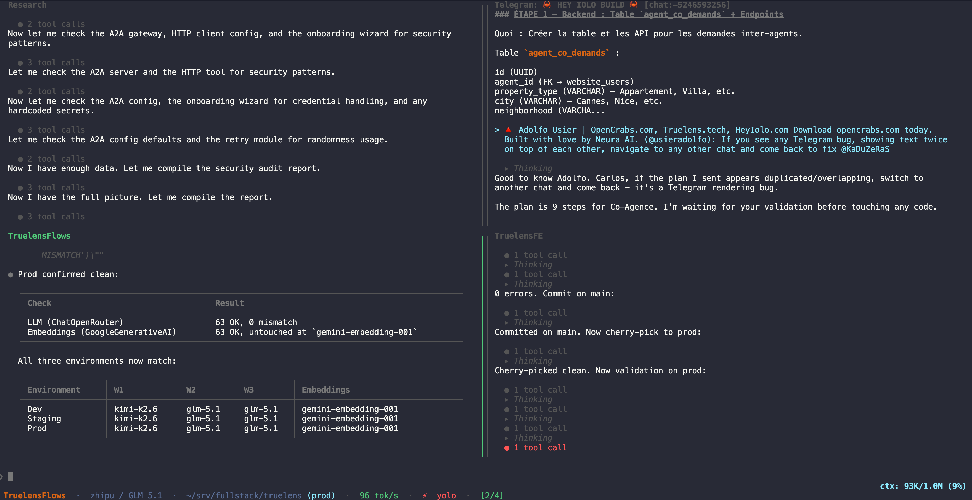Click context usage 'ctx: 93K/1.0M (9%)'
This screenshot has width=972, height=500.
pos(923,486)
